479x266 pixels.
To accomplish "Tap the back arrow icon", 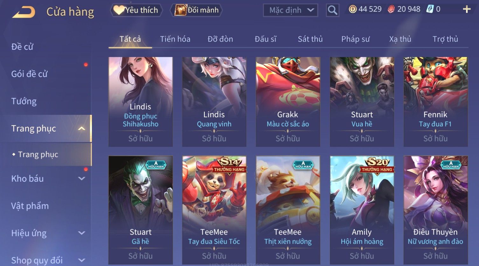I will click(24, 12).
